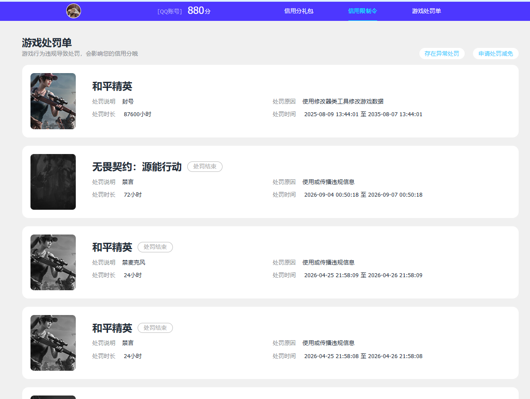Open 无畏契约：源能行动 dark cover image
The image size is (530, 399).
point(53,182)
